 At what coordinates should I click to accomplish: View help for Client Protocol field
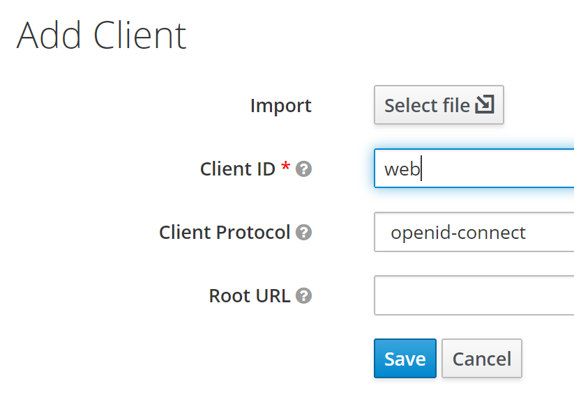303,233
